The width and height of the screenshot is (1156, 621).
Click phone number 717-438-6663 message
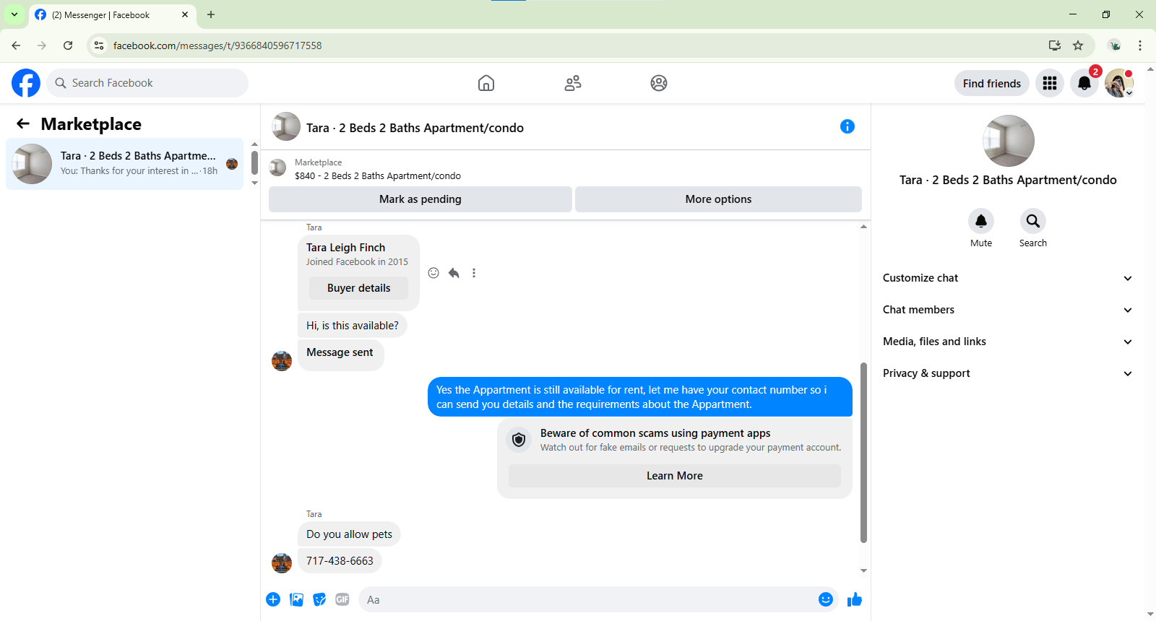pyautogui.click(x=340, y=561)
